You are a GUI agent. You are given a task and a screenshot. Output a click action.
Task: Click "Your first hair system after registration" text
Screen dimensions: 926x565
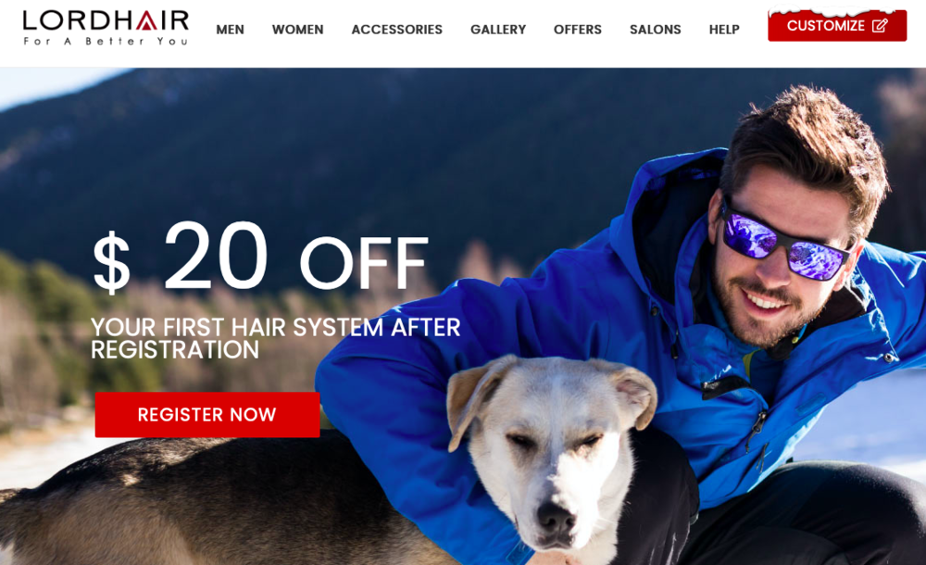coord(275,338)
